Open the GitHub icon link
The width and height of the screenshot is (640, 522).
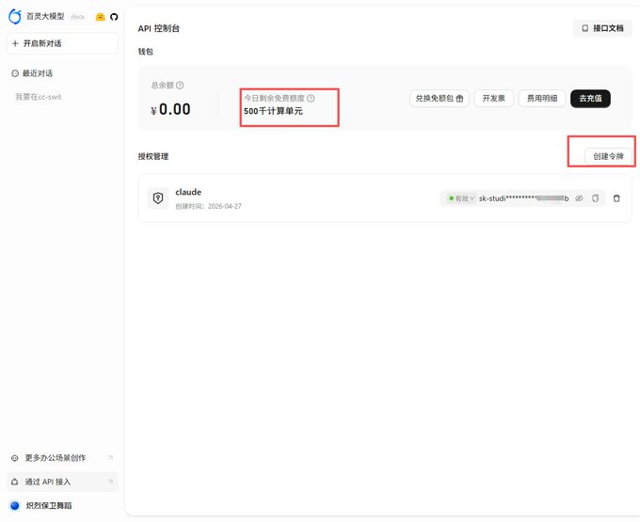click(114, 17)
